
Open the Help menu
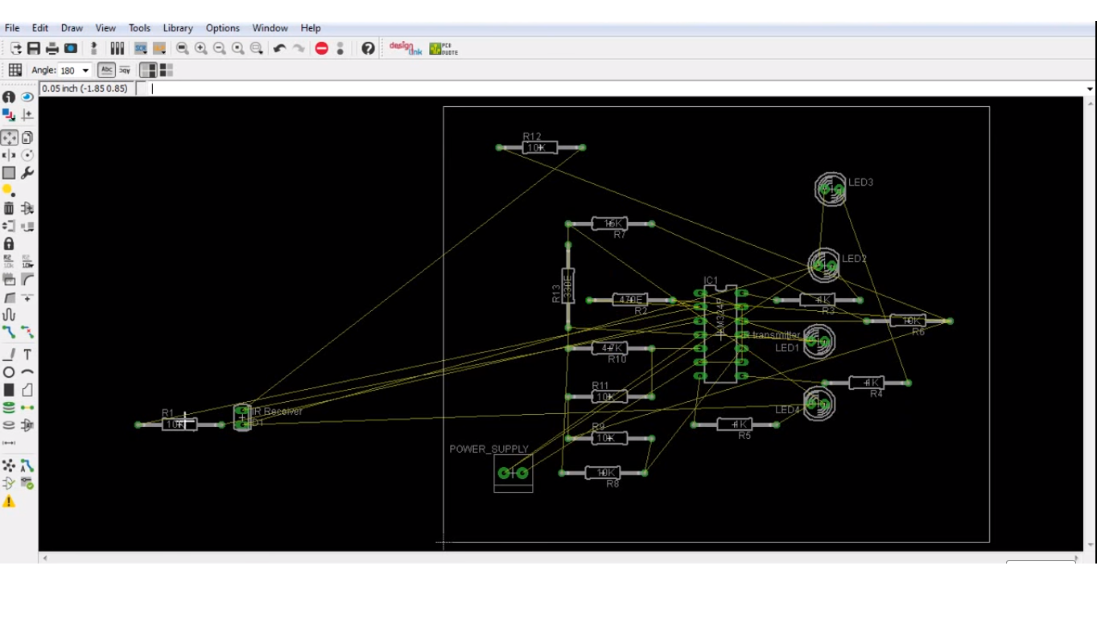pyautogui.click(x=311, y=28)
